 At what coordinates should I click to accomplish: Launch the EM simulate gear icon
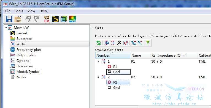(x=47, y=19)
